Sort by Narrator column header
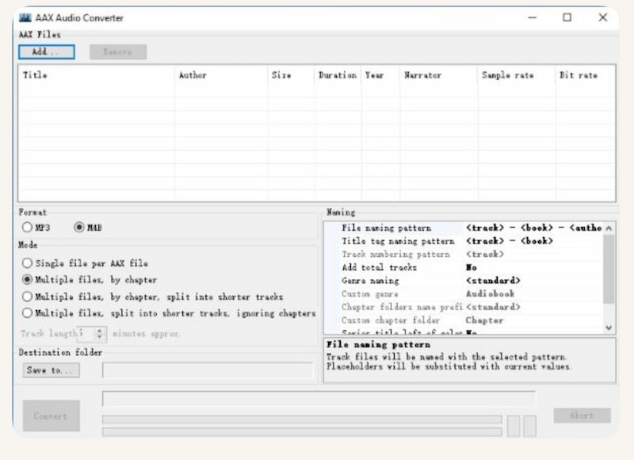The image size is (634, 460). [x=439, y=75]
